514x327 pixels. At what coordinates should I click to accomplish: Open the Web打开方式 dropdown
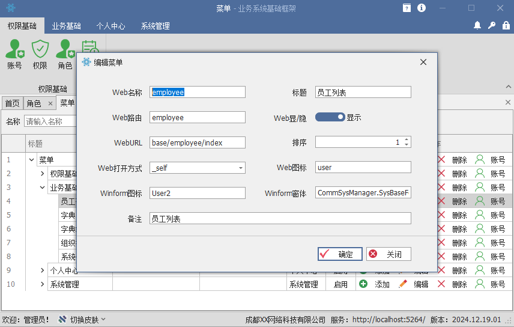(x=241, y=168)
